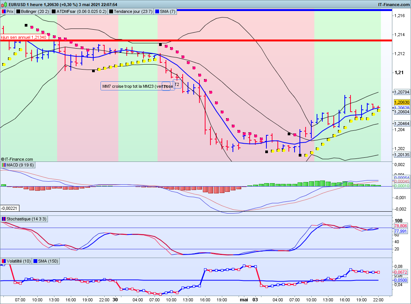Click the SMA (150) blue square icon
Screen dimensions: 411x304
pos(35,261)
